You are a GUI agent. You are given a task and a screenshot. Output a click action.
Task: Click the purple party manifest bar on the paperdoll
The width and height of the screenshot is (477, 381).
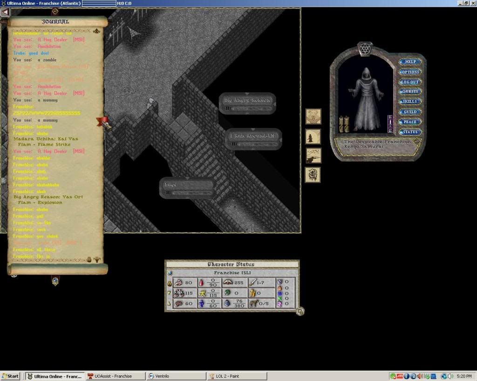pyautogui.click(x=390, y=124)
